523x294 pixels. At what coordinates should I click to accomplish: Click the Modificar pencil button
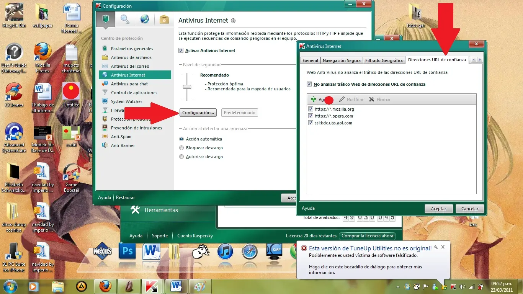(351, 100)
